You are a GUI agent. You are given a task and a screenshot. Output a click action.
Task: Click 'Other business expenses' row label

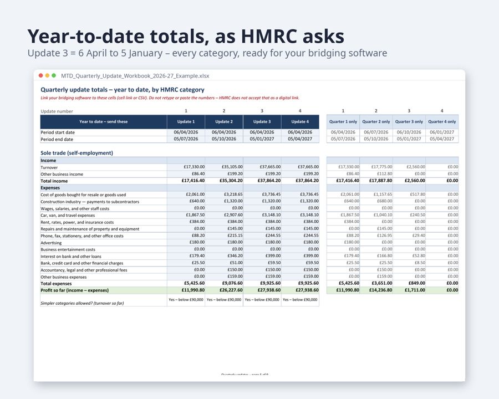click(x=63, y=277)
